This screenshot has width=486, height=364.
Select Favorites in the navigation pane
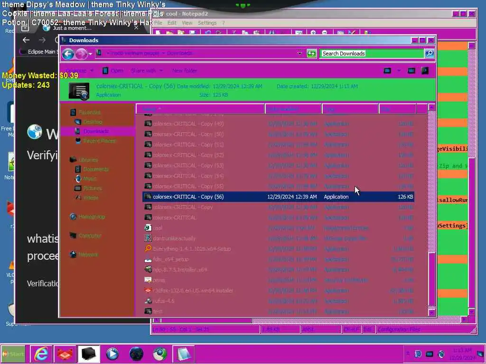click(89, 112)
